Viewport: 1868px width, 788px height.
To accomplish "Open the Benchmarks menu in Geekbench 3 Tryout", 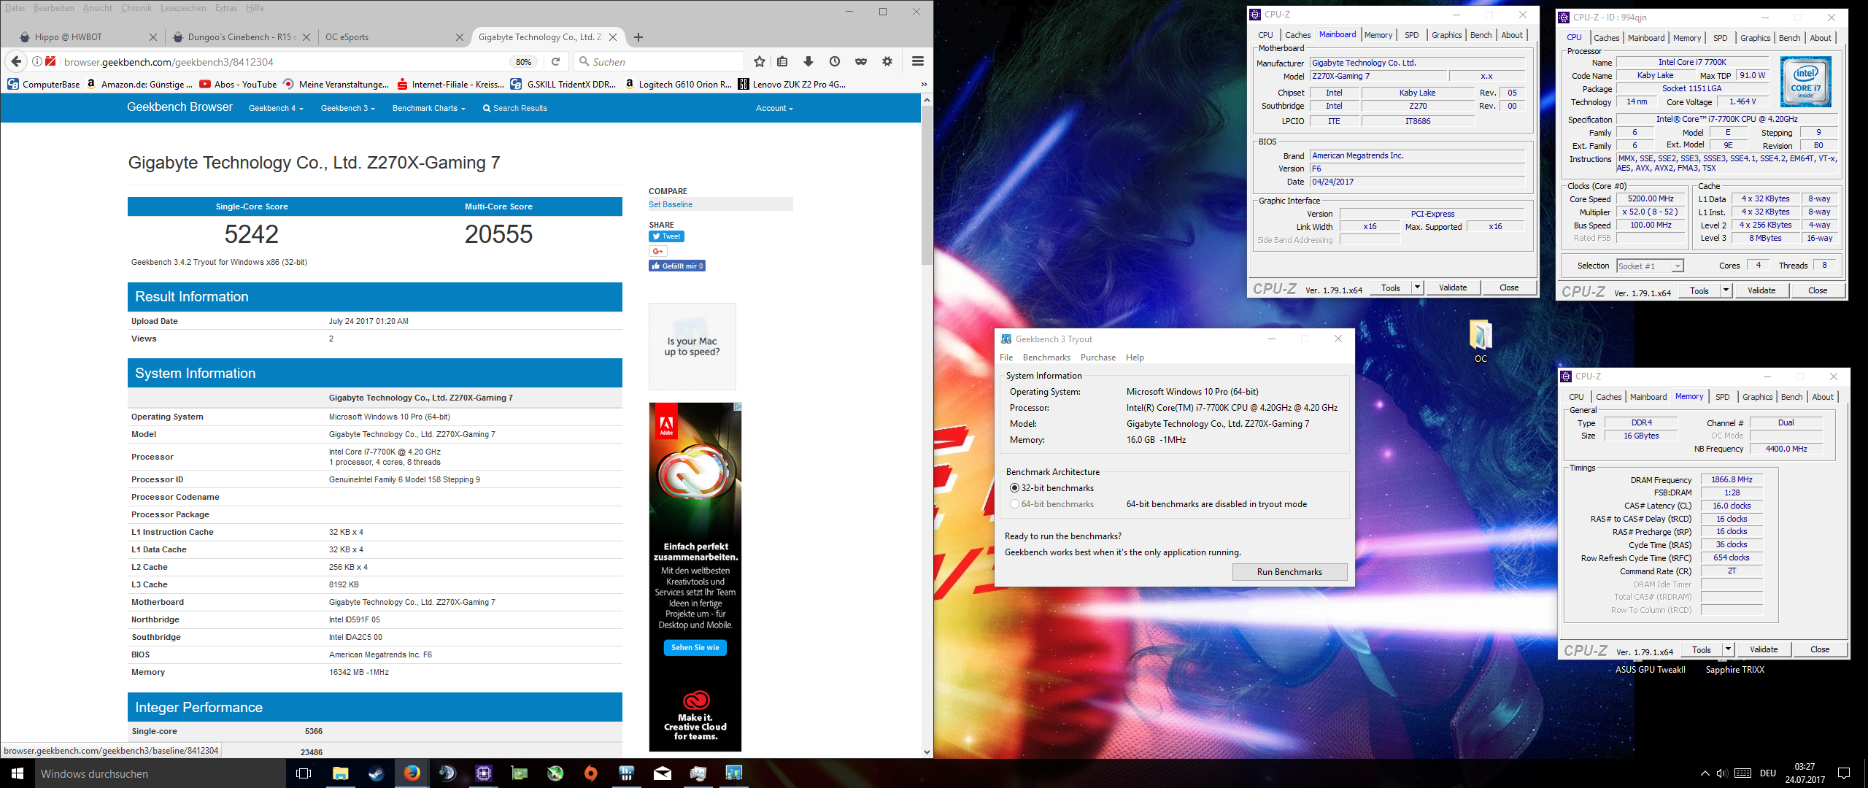I will coord(1046,358).
